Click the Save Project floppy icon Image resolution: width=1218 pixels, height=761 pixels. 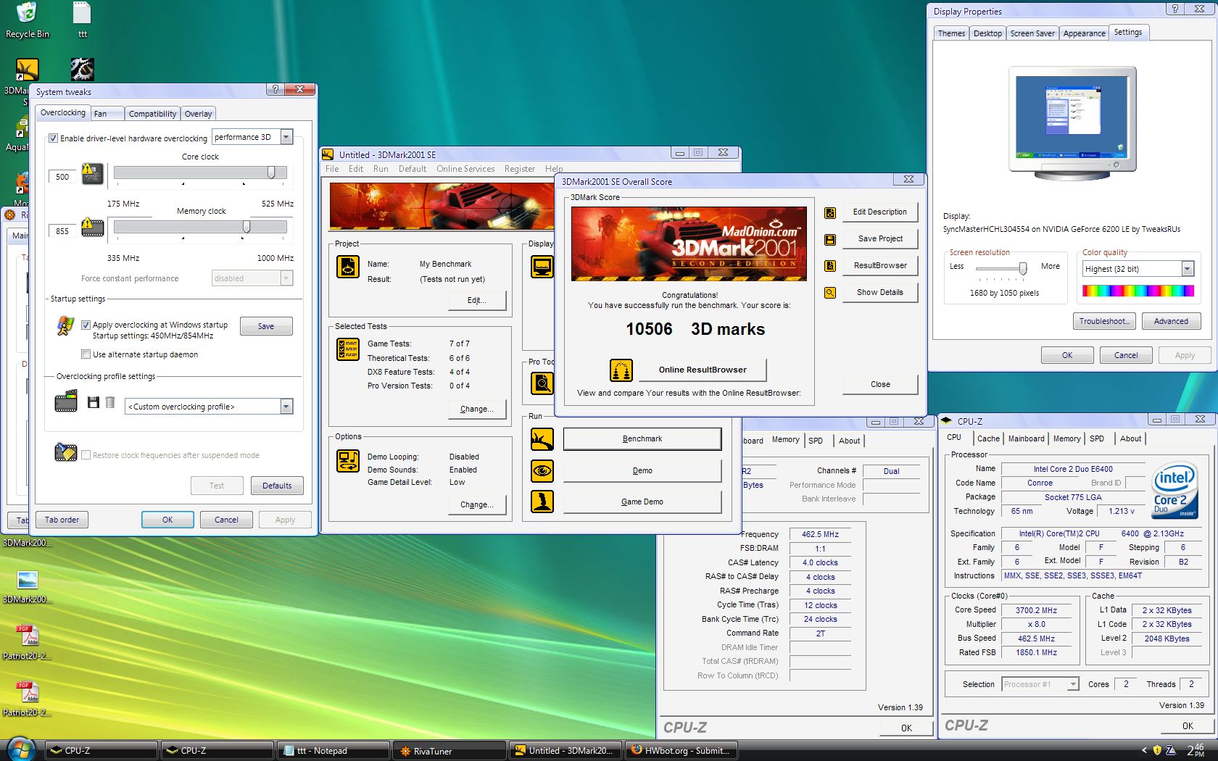830,239
